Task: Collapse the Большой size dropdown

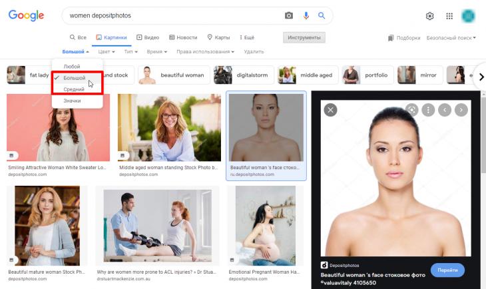Action: pyautogui.click(x=76, y=51)
